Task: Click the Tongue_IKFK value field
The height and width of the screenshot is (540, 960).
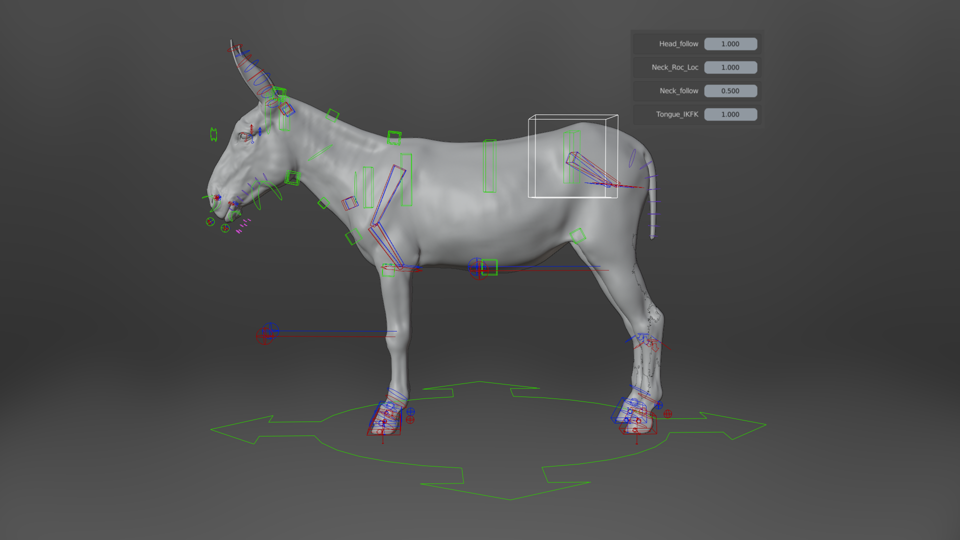Action: click(730, 114)
